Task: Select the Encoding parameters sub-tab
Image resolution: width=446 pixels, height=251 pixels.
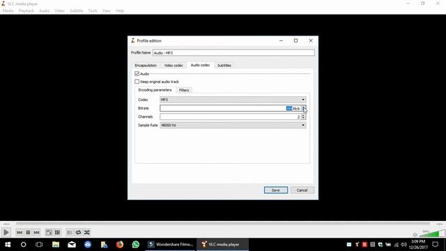Action: coord(155,90)
